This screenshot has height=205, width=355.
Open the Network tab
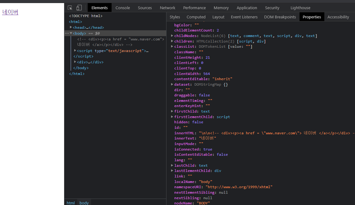click(x=168, y=8)
